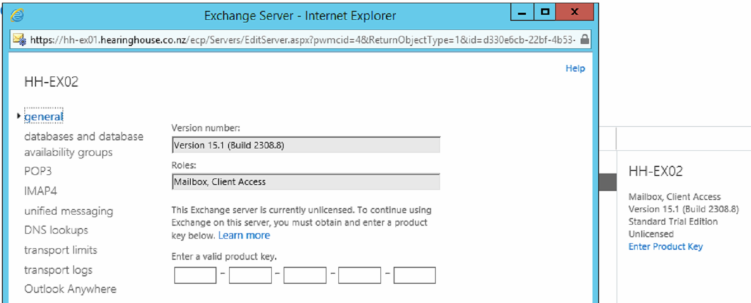Click 'Version number:' label
Image resolution: width=751 pixels, height=303 pixels.
[x=206, y=128]
